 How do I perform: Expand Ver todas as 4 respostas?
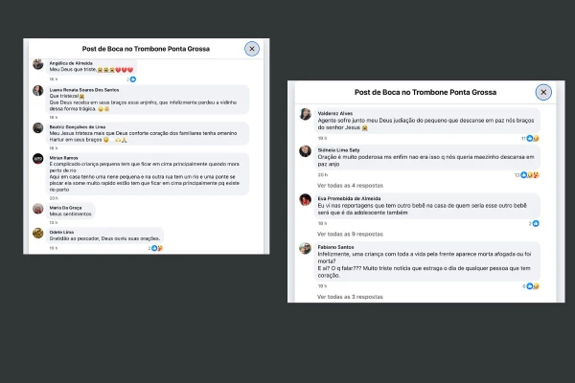point(350,186)
